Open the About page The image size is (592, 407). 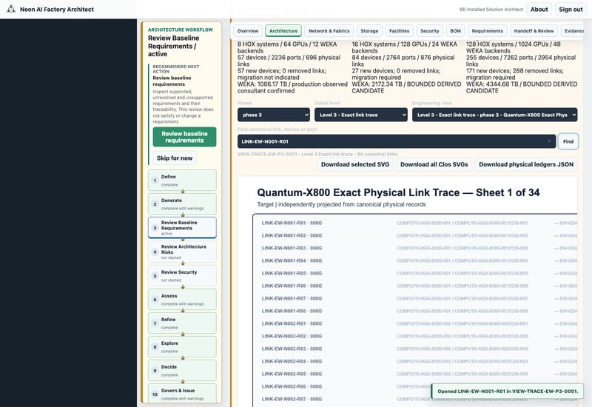click(539, 10)
